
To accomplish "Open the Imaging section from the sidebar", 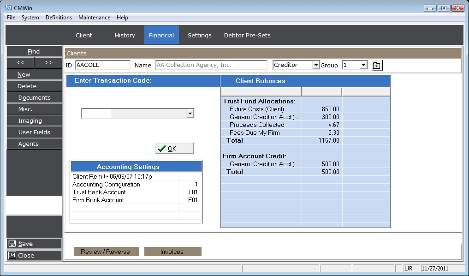I will [34, 120].
